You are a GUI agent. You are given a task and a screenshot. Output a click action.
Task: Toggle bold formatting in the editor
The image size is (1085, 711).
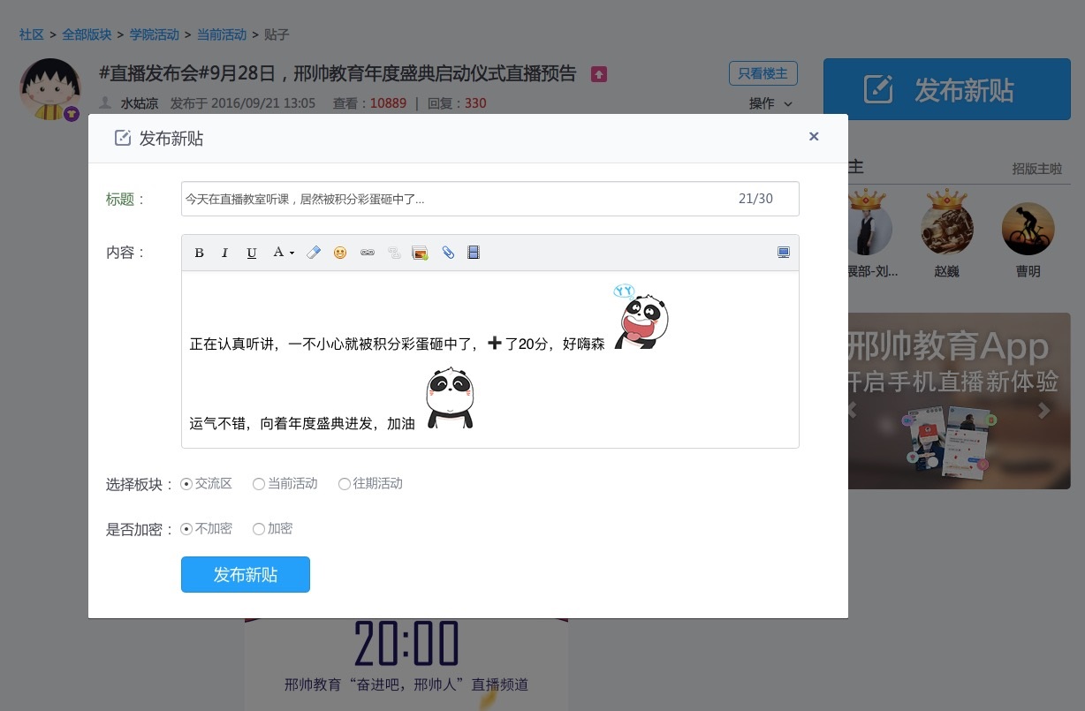[199, 253]
